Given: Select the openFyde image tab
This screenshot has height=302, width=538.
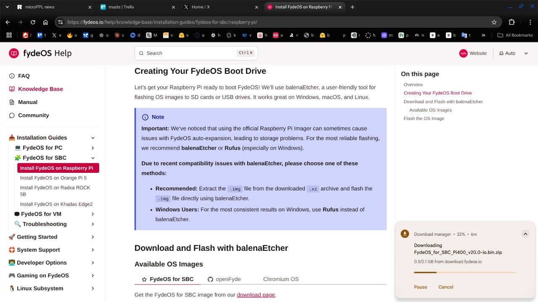Looking at the screenshot, I should (x=224, y=279).
